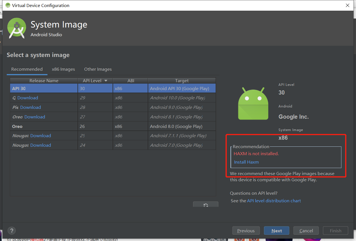Select the API 30 row
The width and height of the screenshot is (356, 241).
pos(113,88)
